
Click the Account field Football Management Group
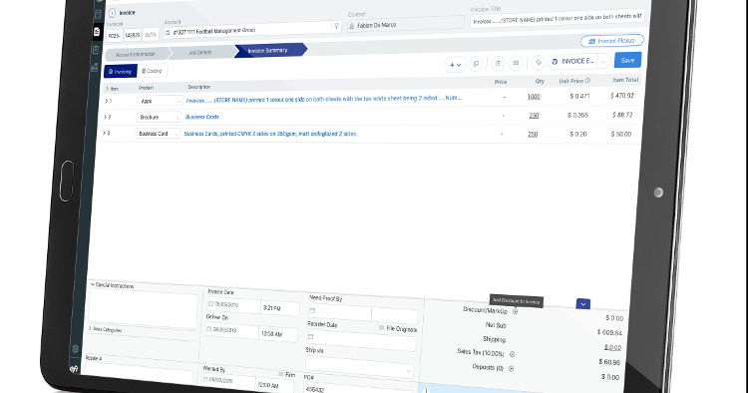(x=252, y=30)
